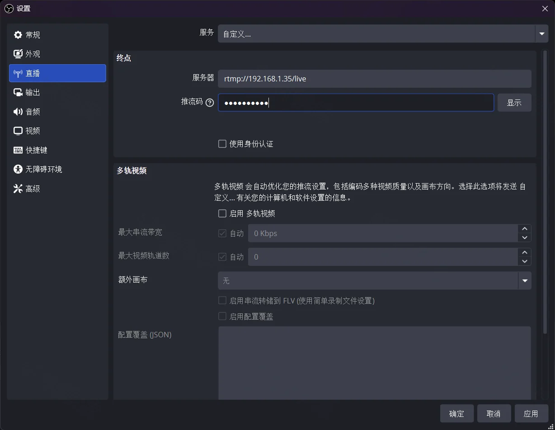Confirm settings with the 确定 button
This screenshot has height=430, width=555.
(456, 414)
